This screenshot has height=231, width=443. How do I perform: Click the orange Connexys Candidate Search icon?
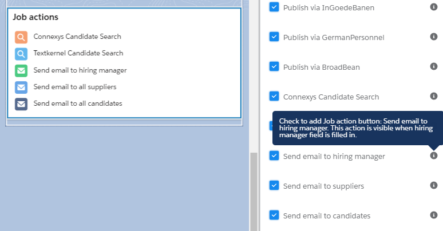click(x=21, y=37)
